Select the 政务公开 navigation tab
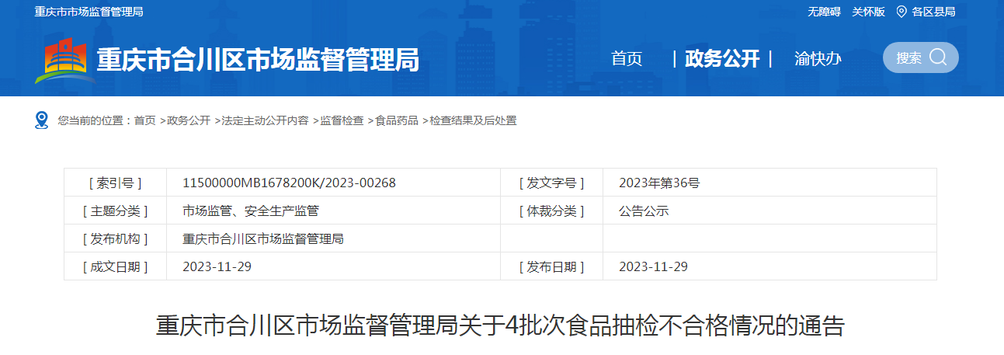This screenshot has width=1004, height=355. tap(722, 59)
